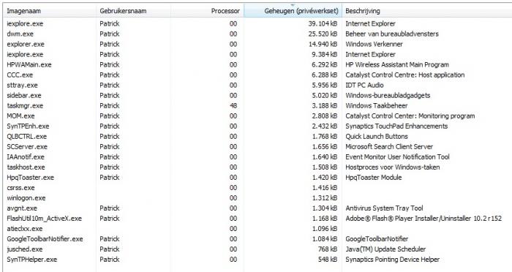
Task: Select the jusched.exe Java Update Scheduler row
Action: tap(257, 249)
